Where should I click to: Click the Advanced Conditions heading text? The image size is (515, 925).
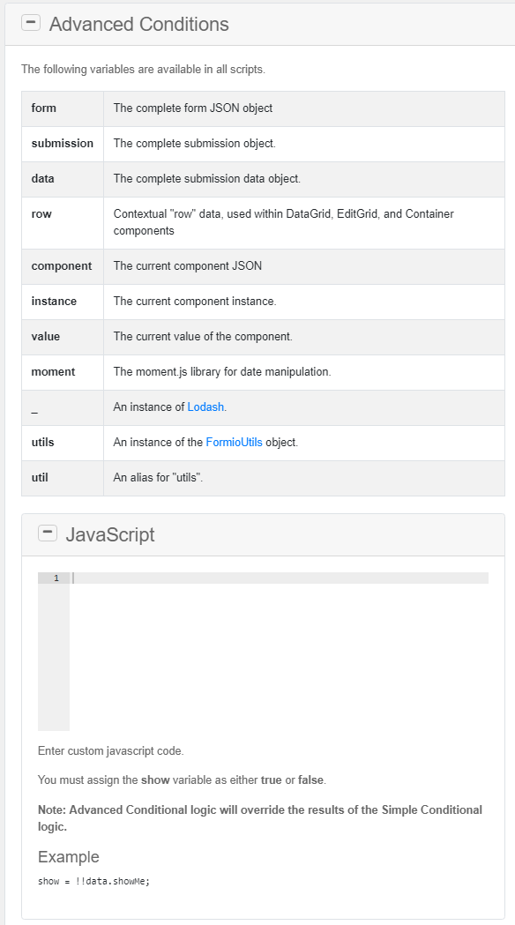click(x=141, y=24)
